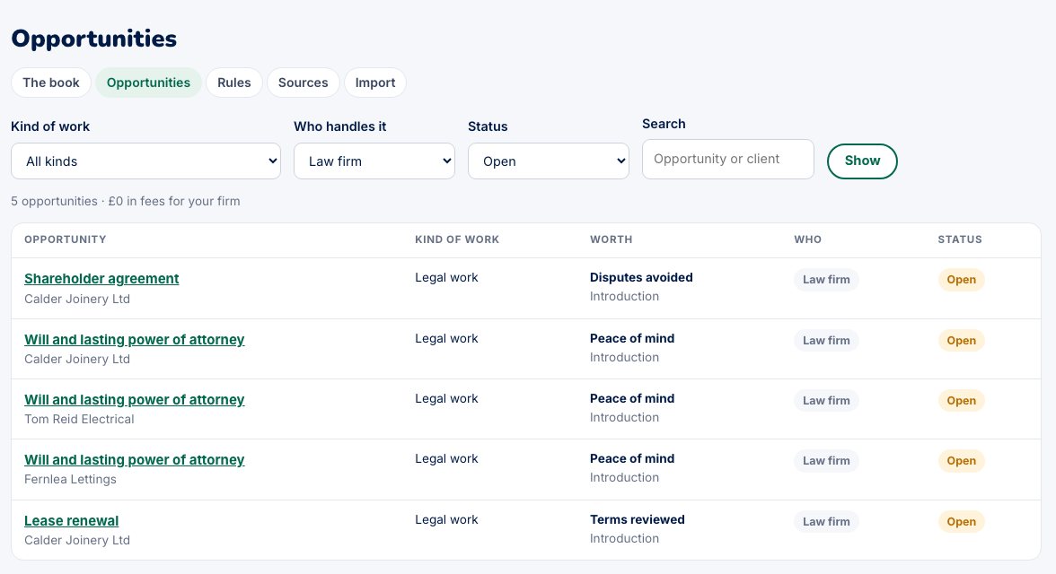
Task: Click Legal work in the Shareholder agreement row
Action: [x=446, y=277]
